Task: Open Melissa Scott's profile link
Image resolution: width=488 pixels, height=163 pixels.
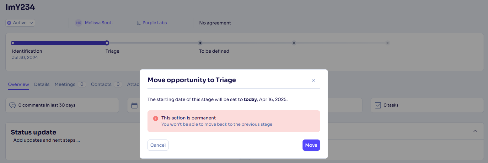Action: coord(99,23)
